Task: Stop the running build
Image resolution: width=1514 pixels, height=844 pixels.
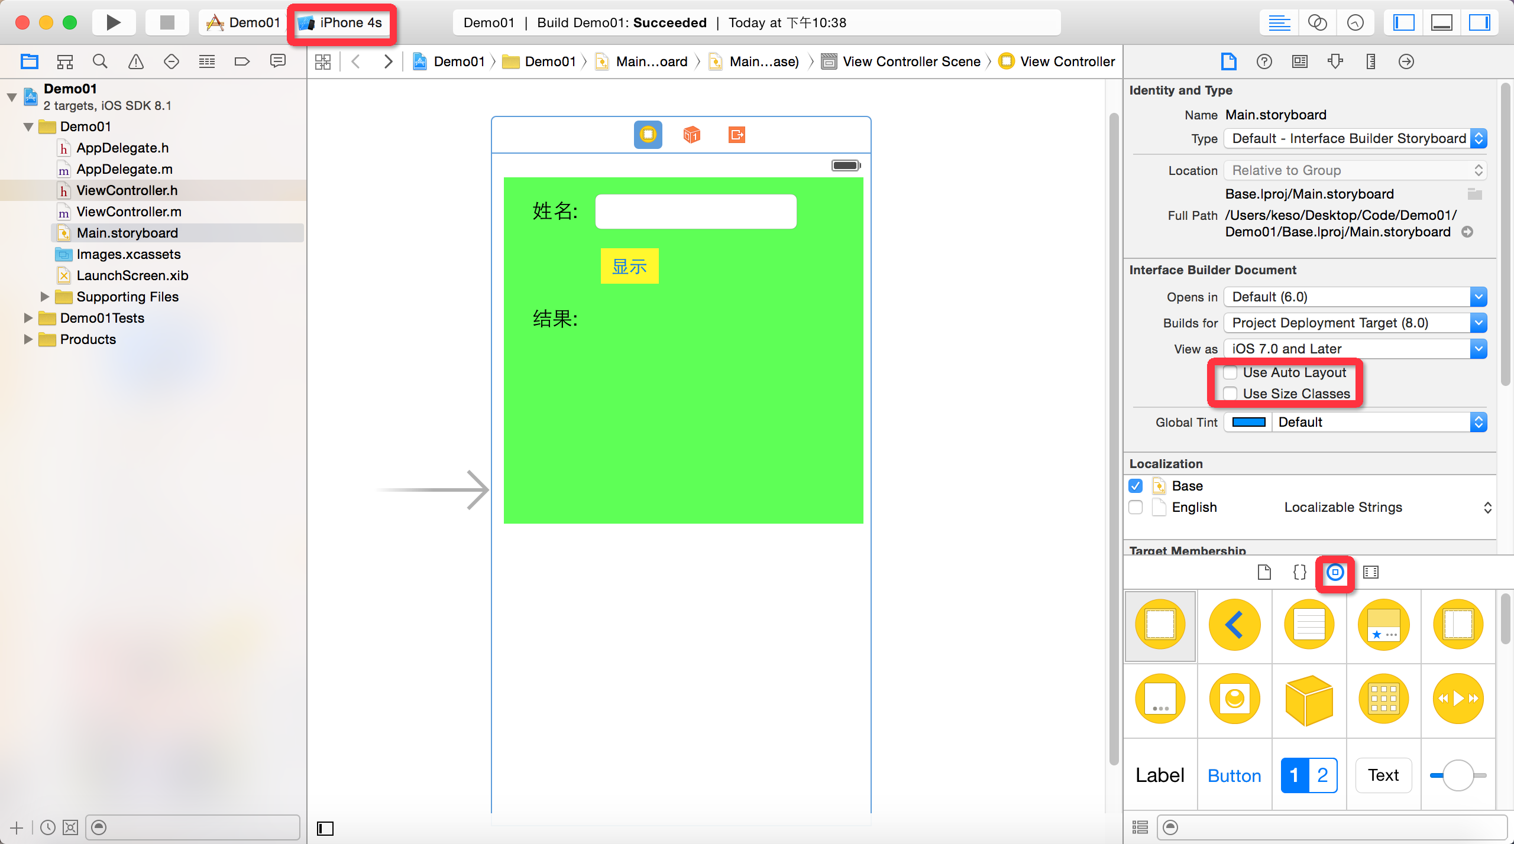Action: (x=167, y=22)
